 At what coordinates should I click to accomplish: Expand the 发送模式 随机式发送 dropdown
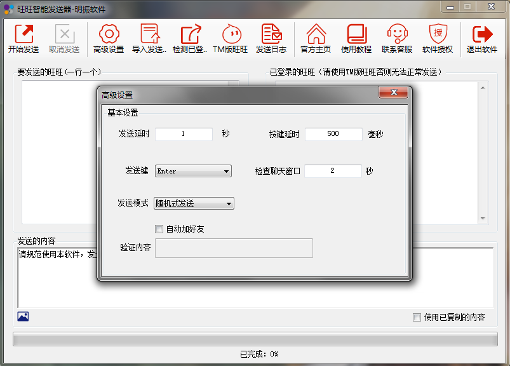click(194, 204)
